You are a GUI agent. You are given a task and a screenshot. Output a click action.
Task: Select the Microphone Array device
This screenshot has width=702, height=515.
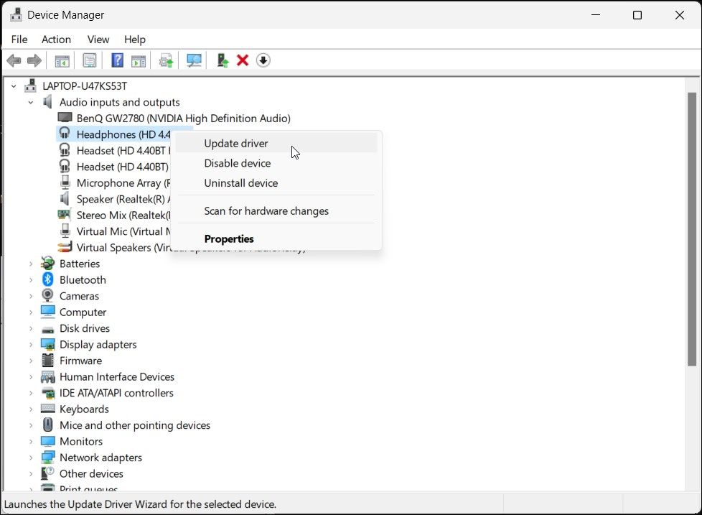tap(116, 182)
